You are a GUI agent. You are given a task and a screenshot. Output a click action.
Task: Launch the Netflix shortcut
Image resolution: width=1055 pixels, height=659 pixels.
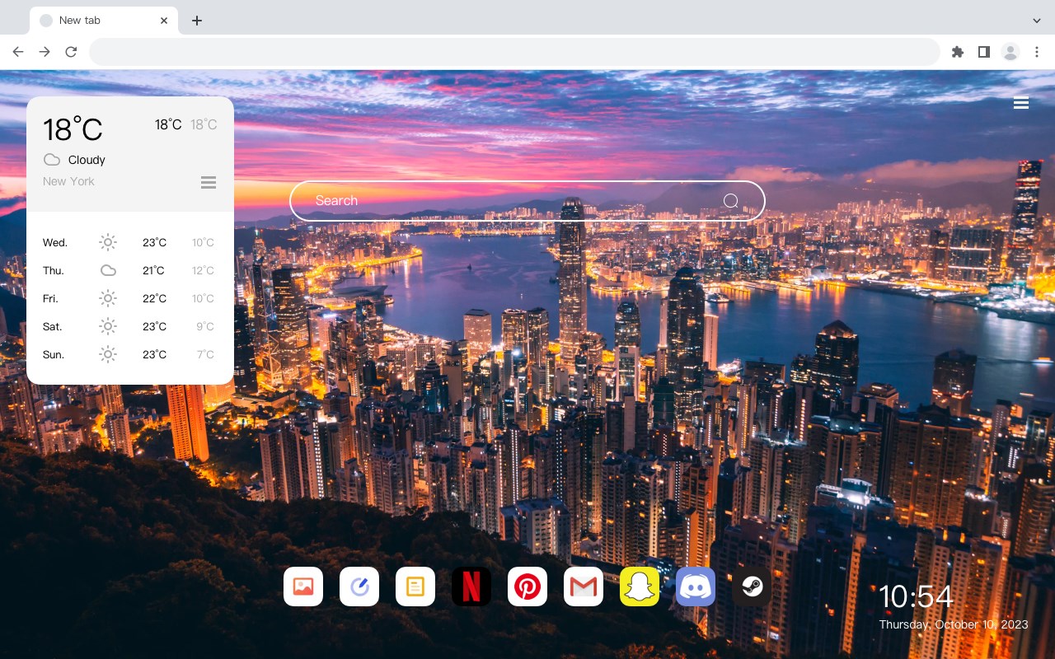[x=471, y=587]
